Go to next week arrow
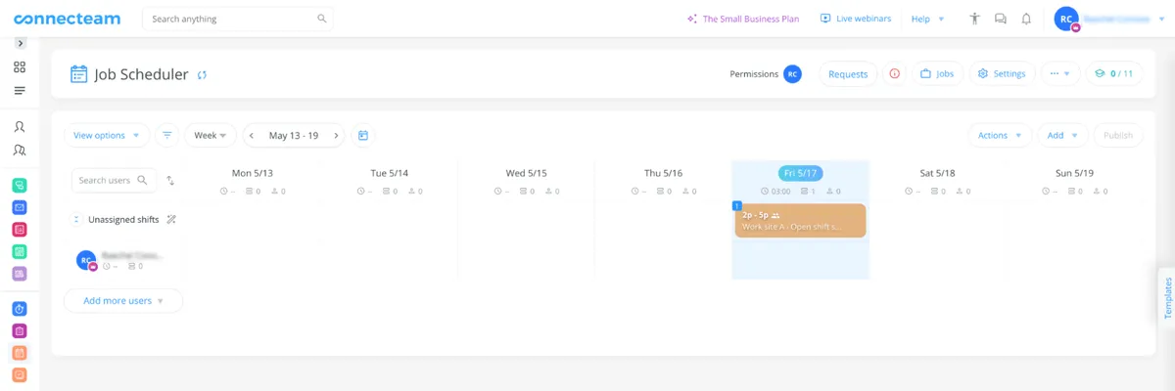1175x391 pixels. click(336, 136)
